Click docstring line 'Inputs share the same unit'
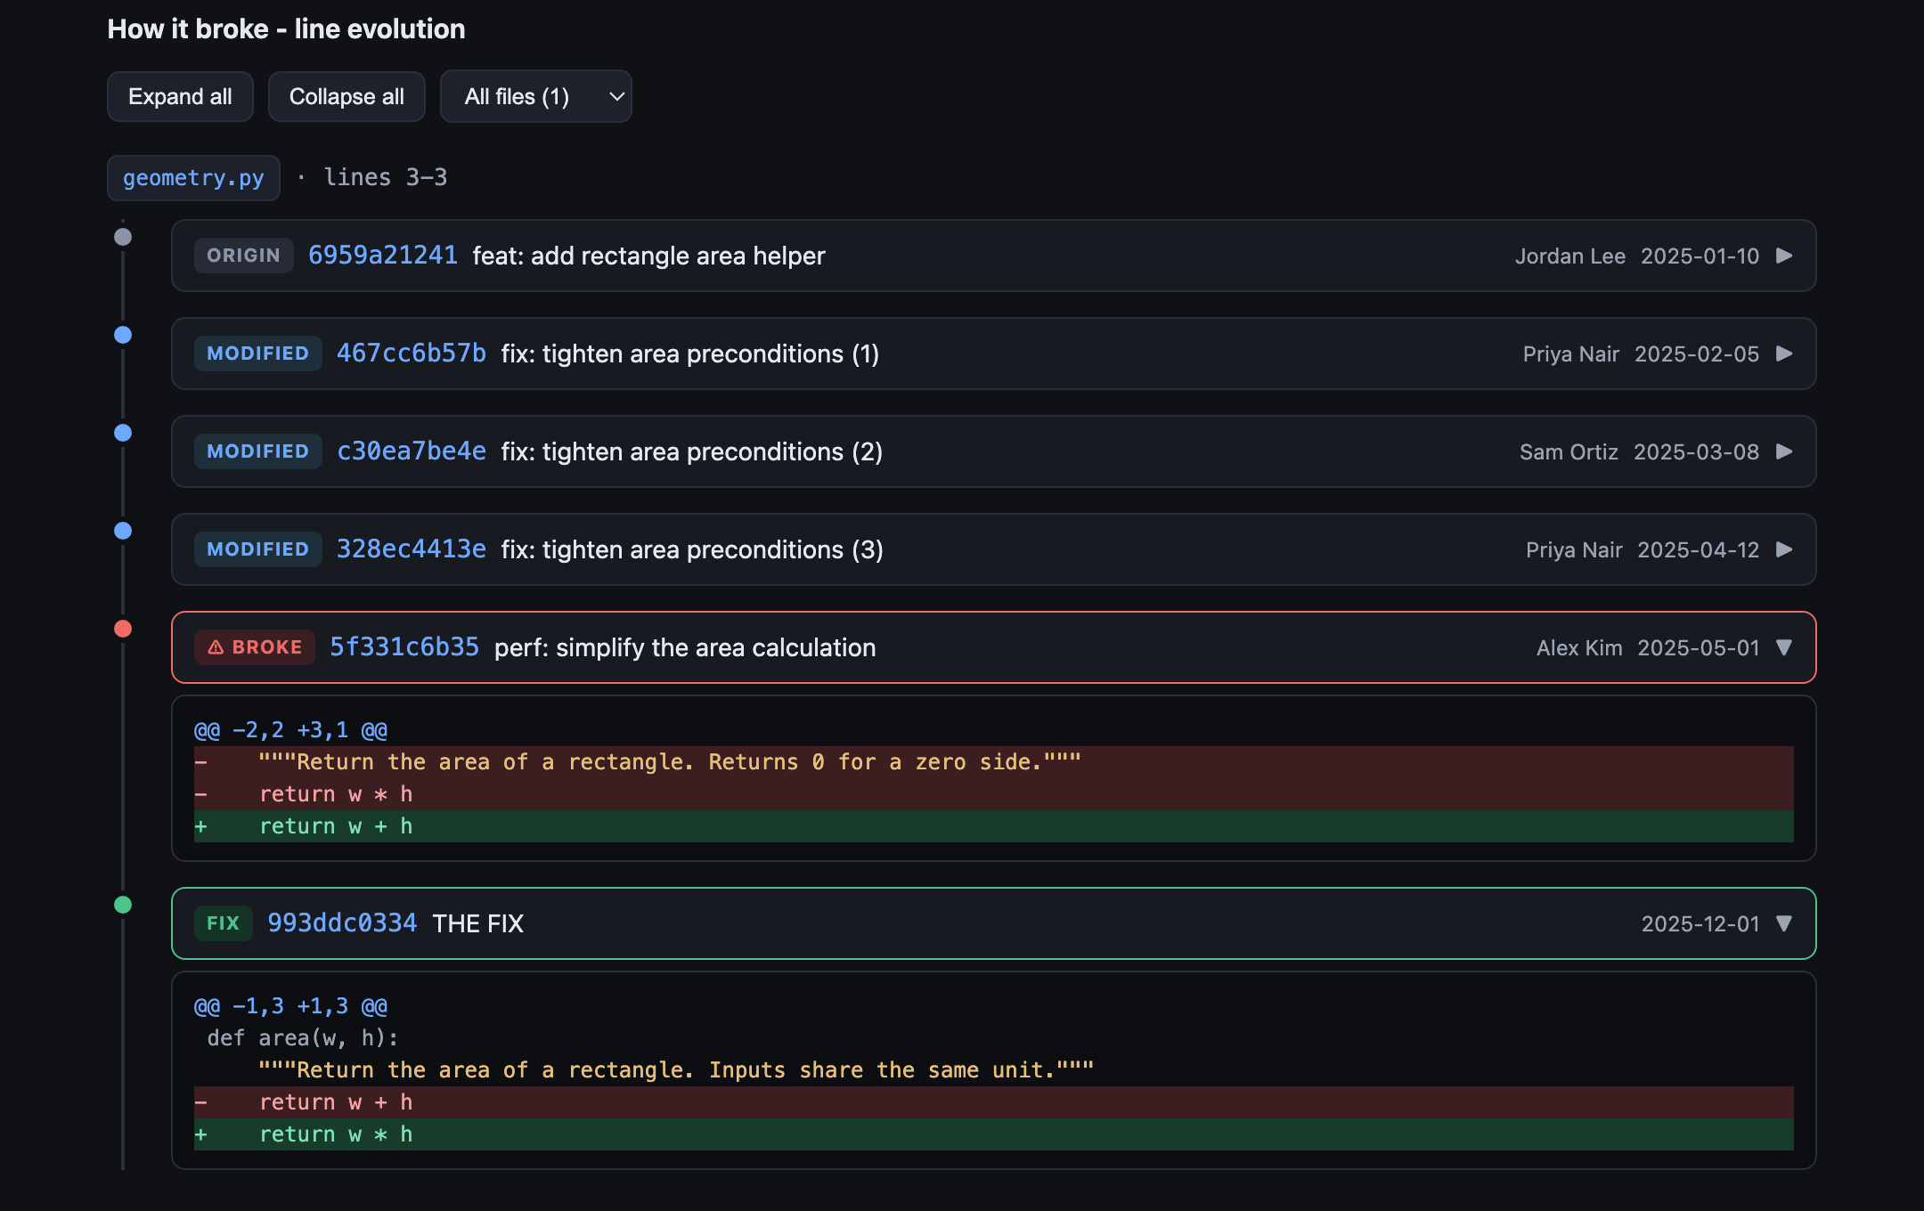Screen dimensions: 1924x1211 (x=994, y=1070)
